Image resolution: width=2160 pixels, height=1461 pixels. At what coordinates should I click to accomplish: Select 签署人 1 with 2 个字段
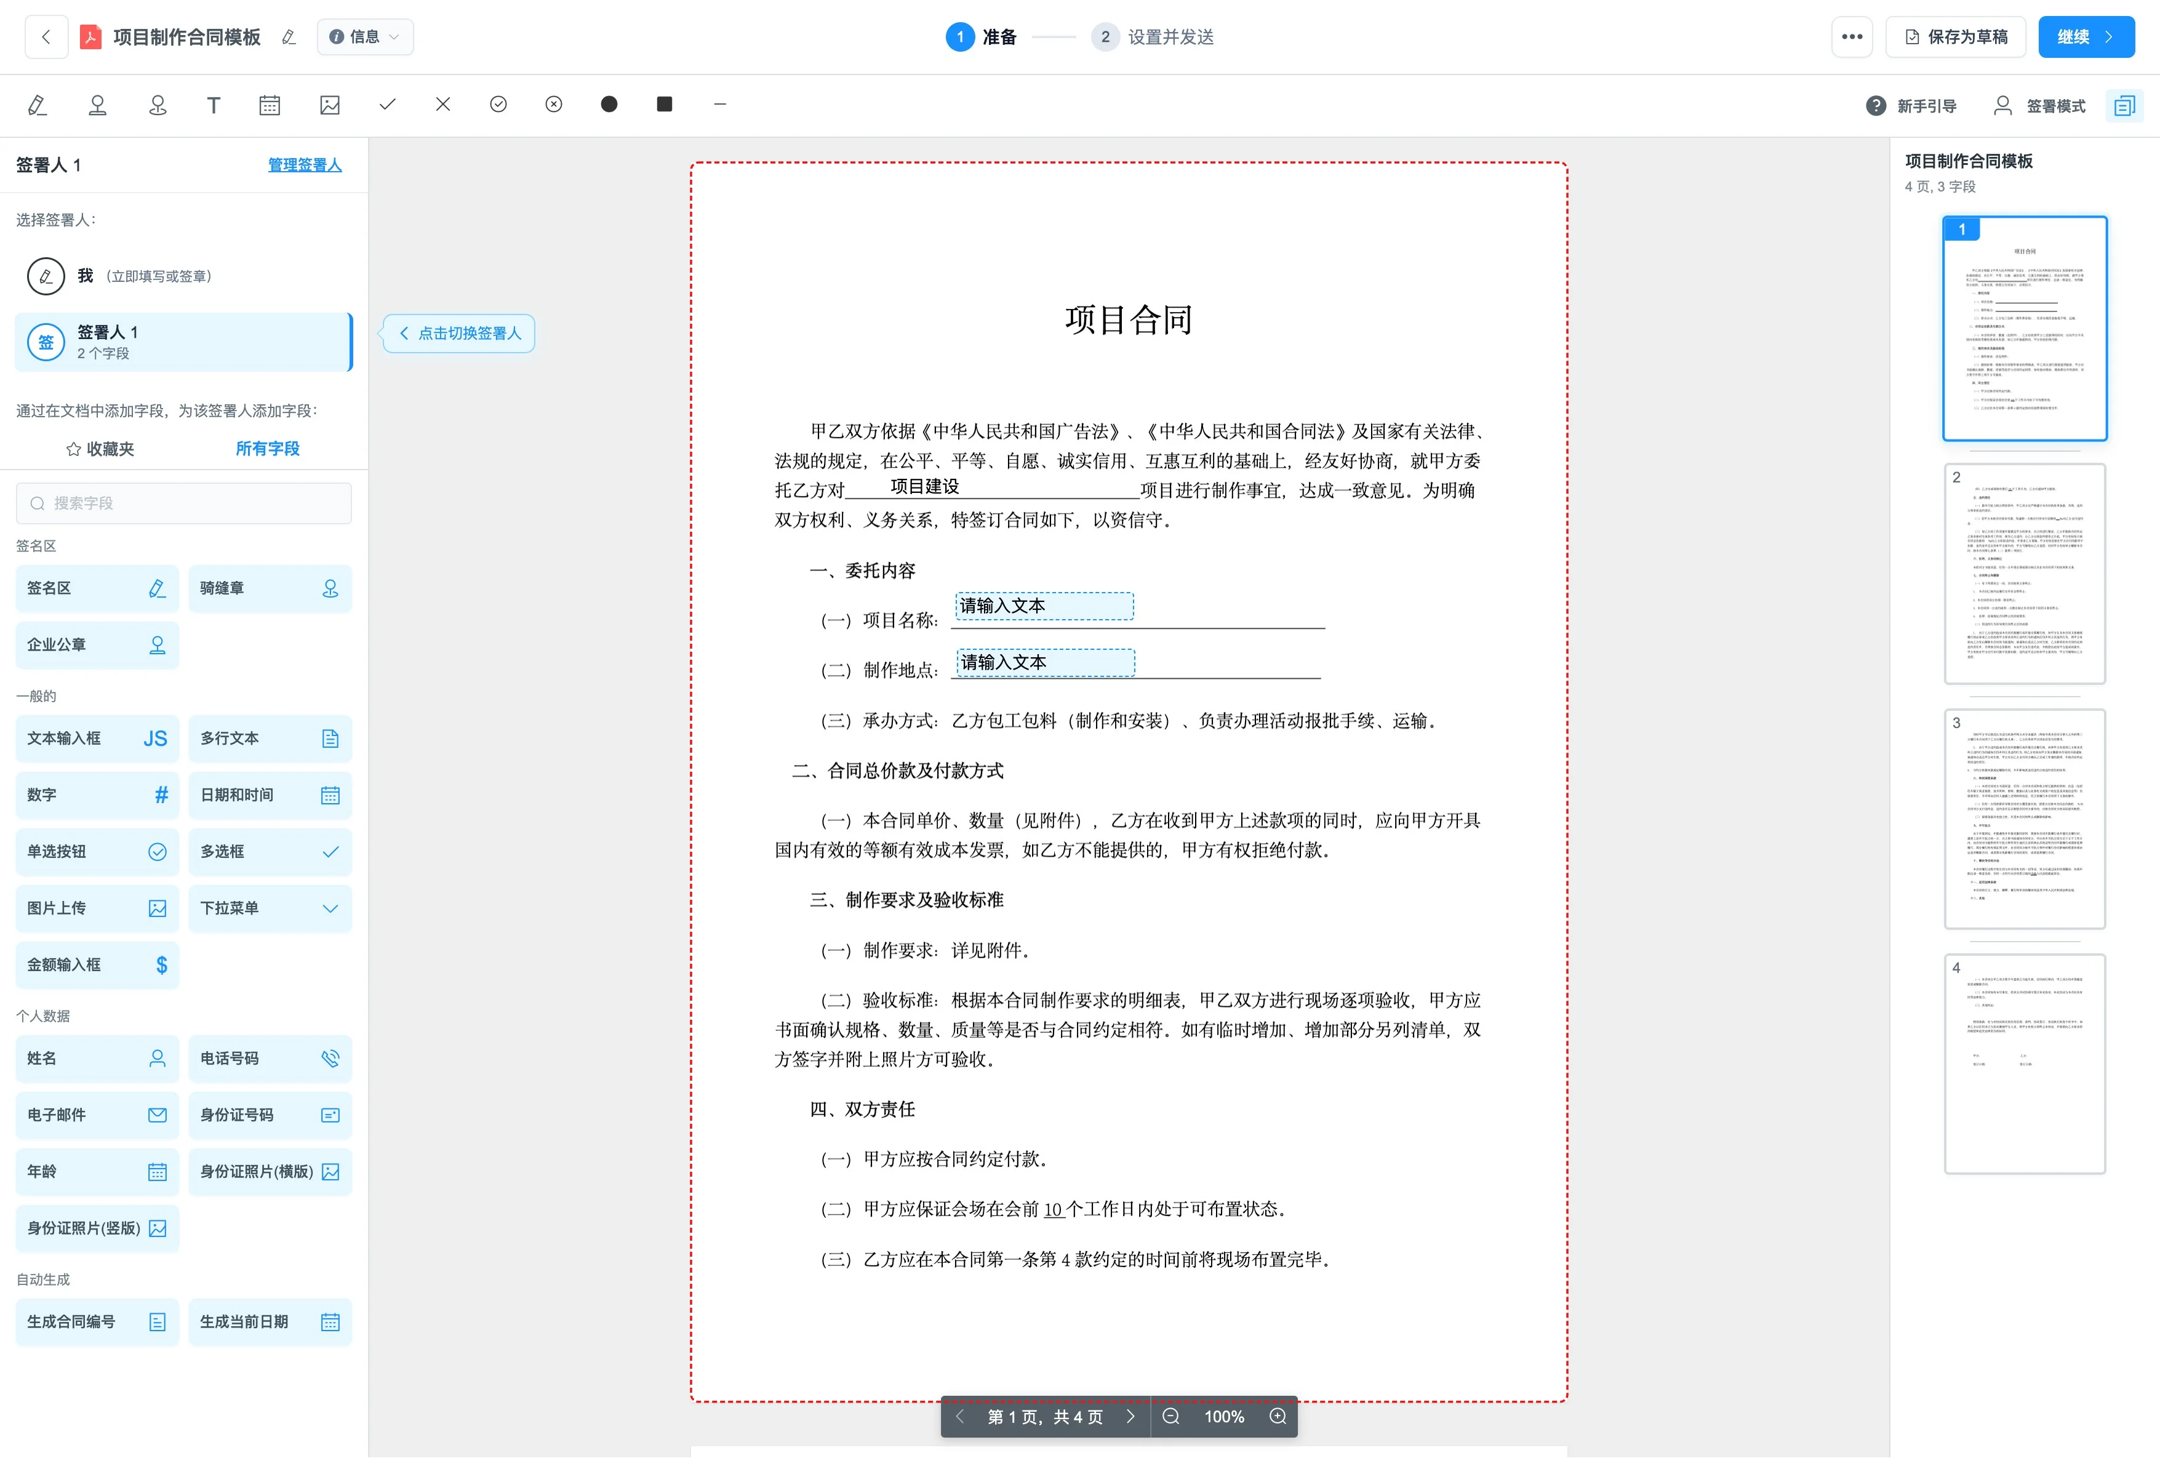(x=184, y=342)
